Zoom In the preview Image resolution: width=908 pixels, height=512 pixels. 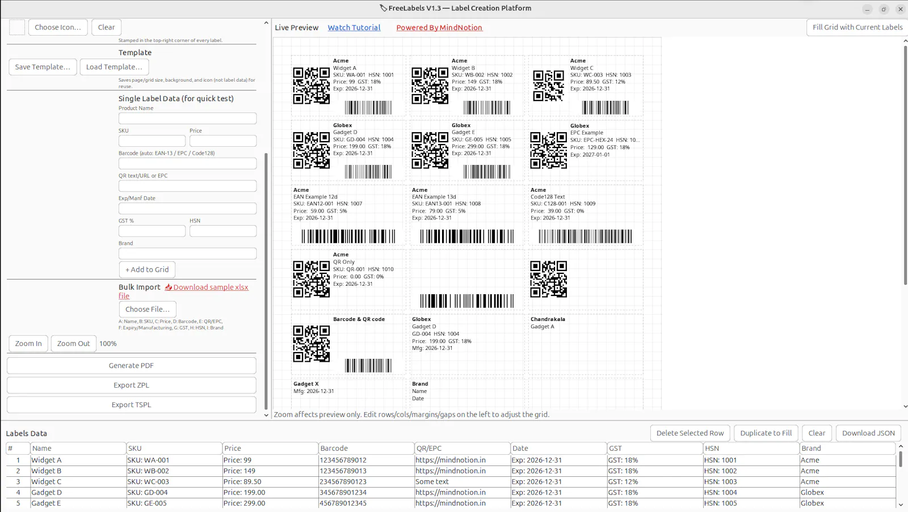coord(28,344)
